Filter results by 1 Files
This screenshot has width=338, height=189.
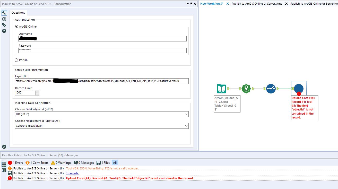click(x=103, y=163)
